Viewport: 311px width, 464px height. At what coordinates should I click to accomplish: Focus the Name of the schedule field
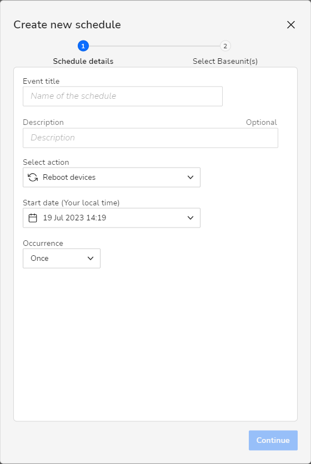pos(123,96)
